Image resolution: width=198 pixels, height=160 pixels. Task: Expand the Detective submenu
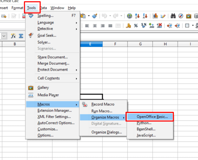pos(53,29)
